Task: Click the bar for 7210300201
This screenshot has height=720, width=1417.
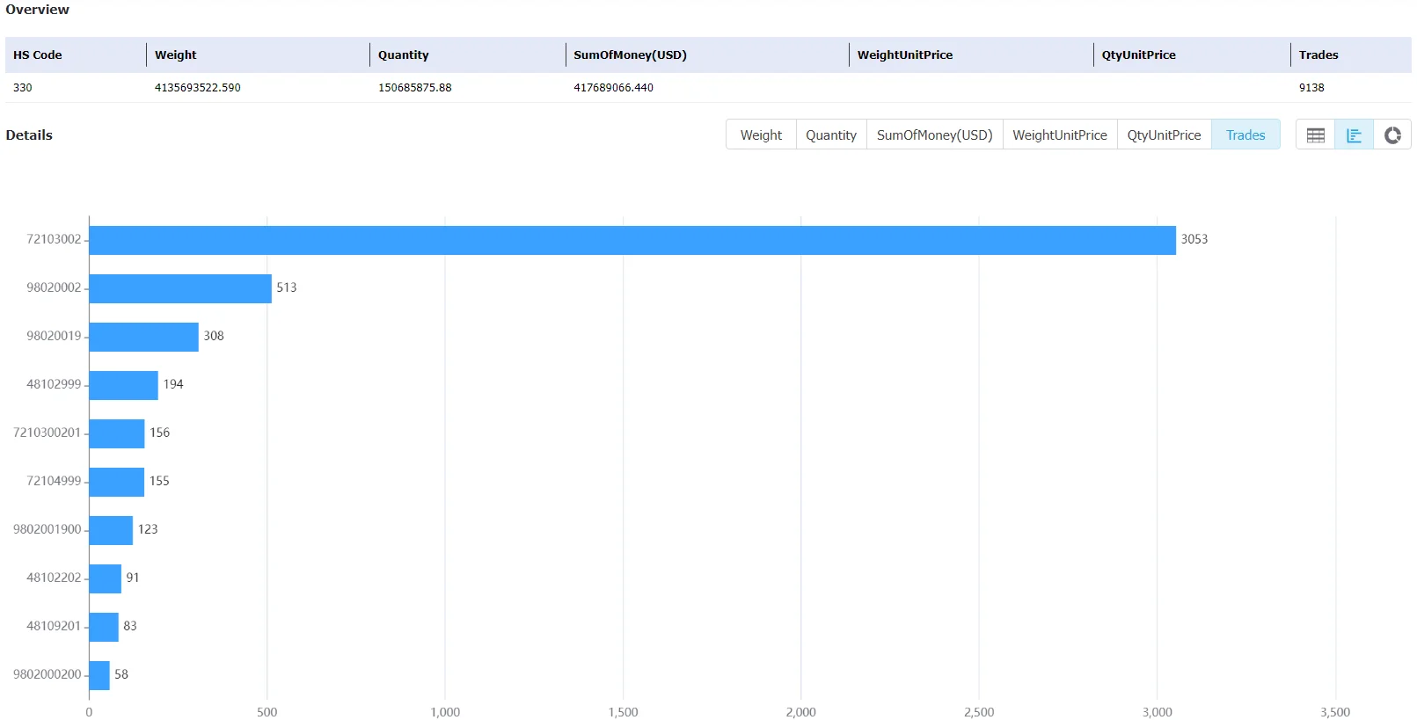Action: 117,433
